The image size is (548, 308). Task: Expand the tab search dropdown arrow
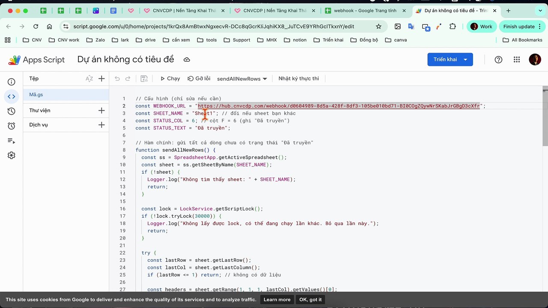tap(540, 11)
